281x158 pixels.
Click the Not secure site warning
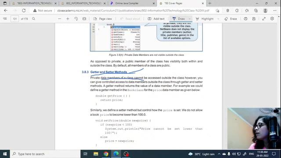click(43, 11)
